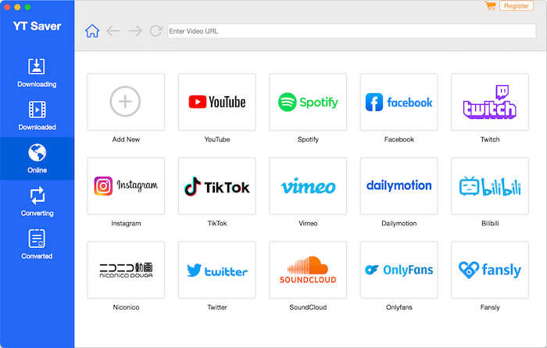The height and width of the screenshot is (348, 547).
Task: Open the Converted section icon
Action: (37, 239)
